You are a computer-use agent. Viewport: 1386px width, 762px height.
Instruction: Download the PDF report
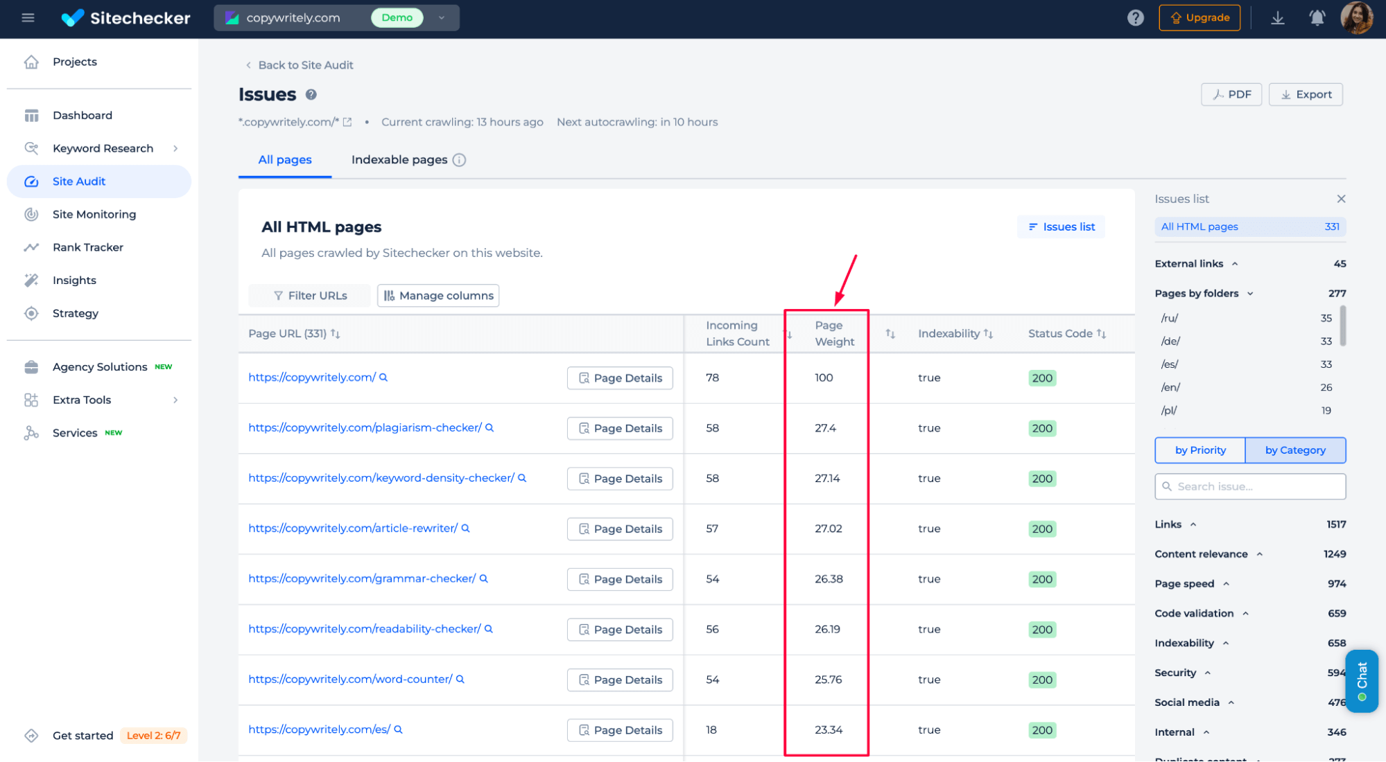1231,94
